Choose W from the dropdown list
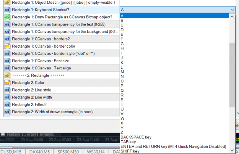This screenshot has height=154, width=239. tap(174, 119)
